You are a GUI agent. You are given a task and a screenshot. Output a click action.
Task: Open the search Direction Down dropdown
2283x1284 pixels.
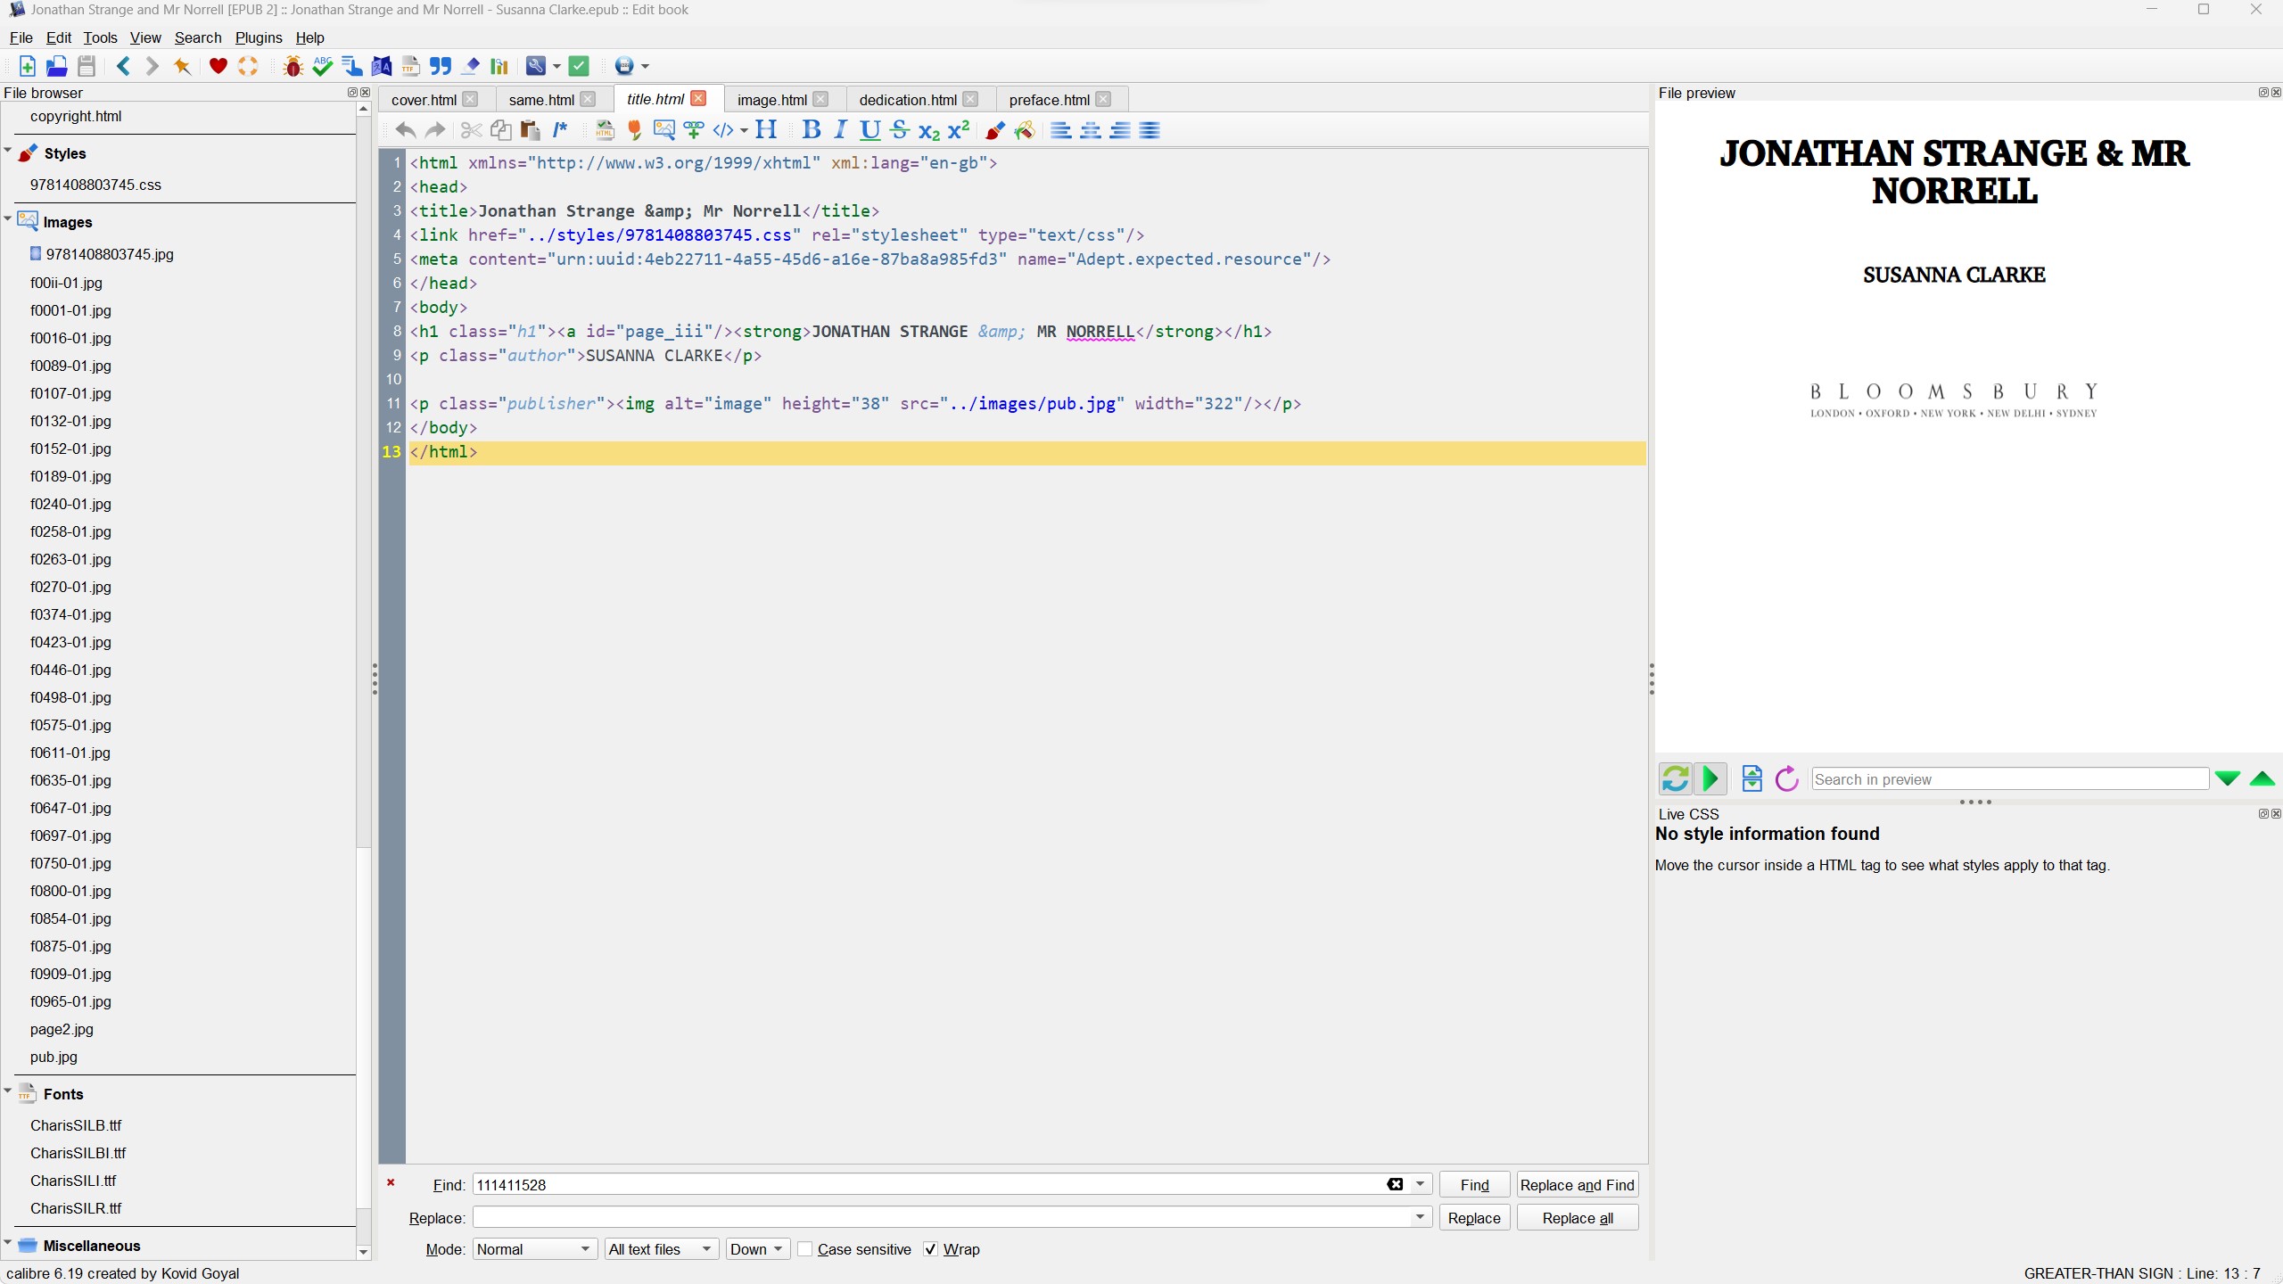click(x=755, y=1249)
